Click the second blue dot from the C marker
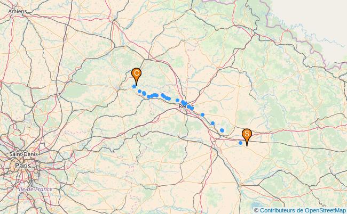 [140, 92]
